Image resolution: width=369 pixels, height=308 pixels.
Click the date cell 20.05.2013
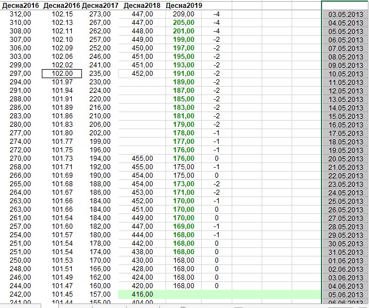(345, 159)
